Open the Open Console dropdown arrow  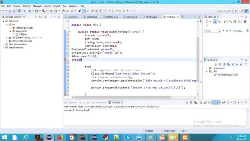click(x=238, y=103)
